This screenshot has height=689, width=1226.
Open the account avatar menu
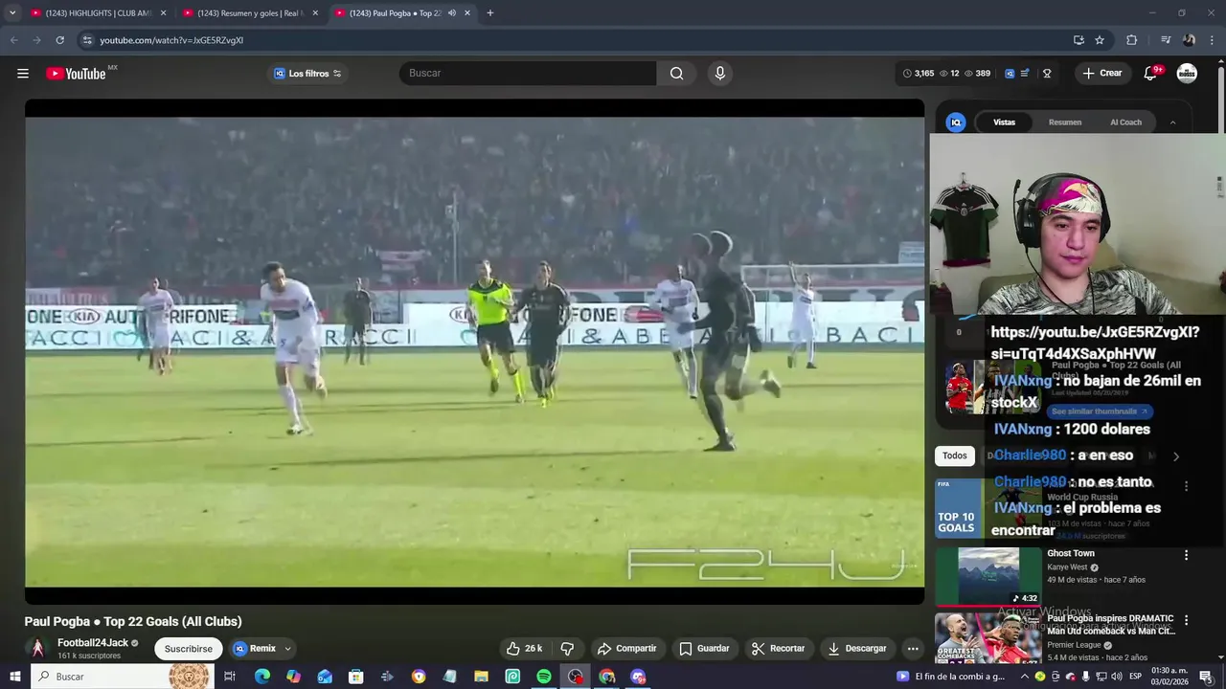(1187, 74)
